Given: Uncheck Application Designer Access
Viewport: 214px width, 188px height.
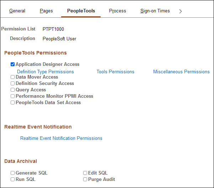Looking at the screenshot, I should [13, 64].
